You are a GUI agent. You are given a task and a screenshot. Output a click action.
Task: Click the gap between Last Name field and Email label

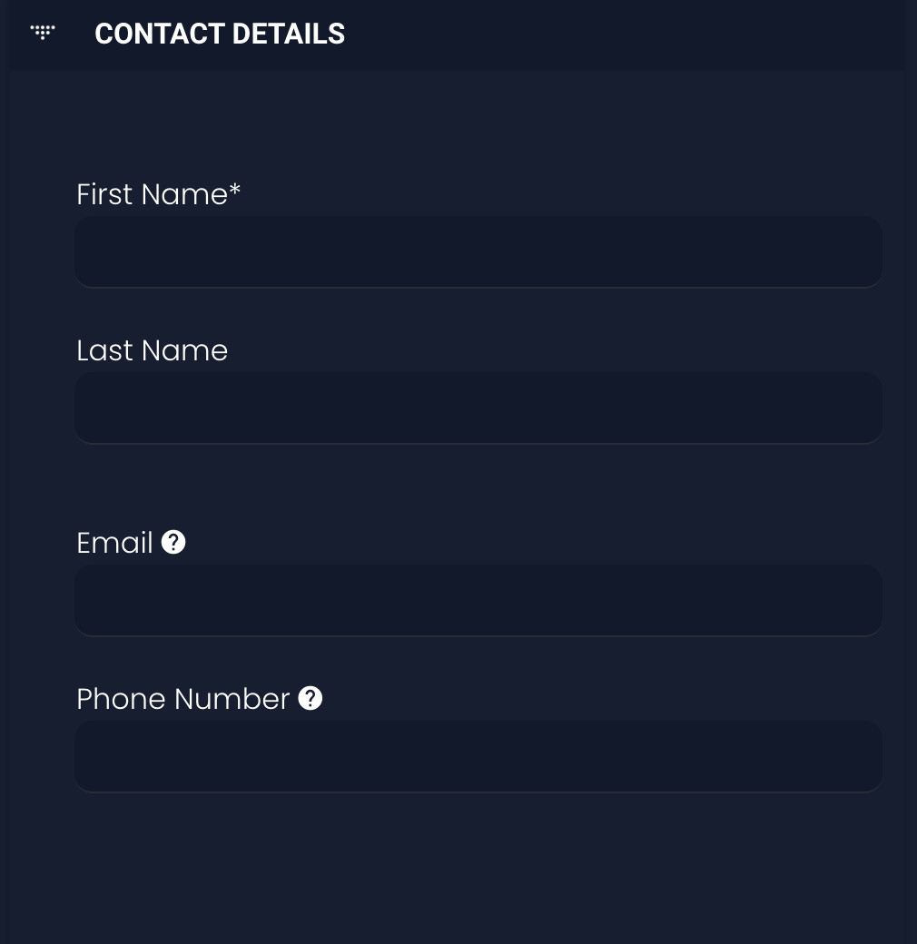pos(478,486)
